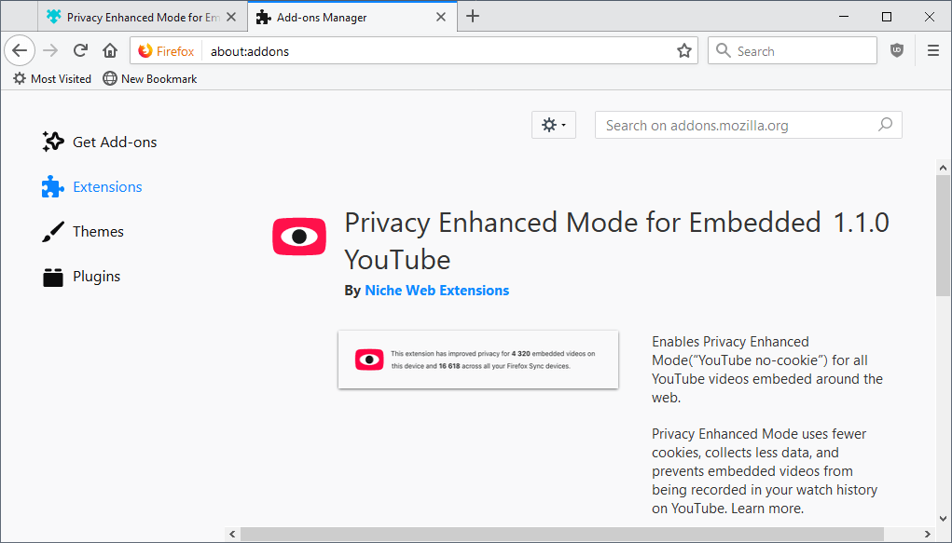Open the extension screenshot thumbnail

(478, 360)
